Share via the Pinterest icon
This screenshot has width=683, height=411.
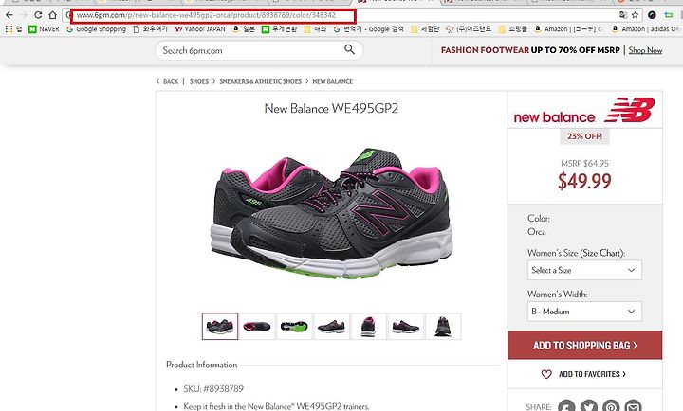[611, 407]
